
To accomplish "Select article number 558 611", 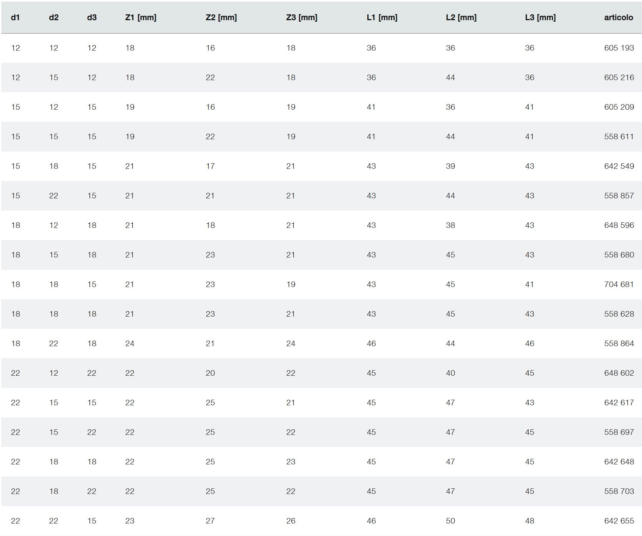I will [619, 137].
